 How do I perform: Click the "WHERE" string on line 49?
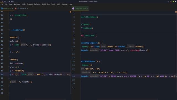19,71
